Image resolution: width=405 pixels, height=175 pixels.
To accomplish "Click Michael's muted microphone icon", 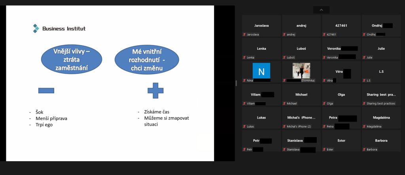I will [x=284, y=103].
